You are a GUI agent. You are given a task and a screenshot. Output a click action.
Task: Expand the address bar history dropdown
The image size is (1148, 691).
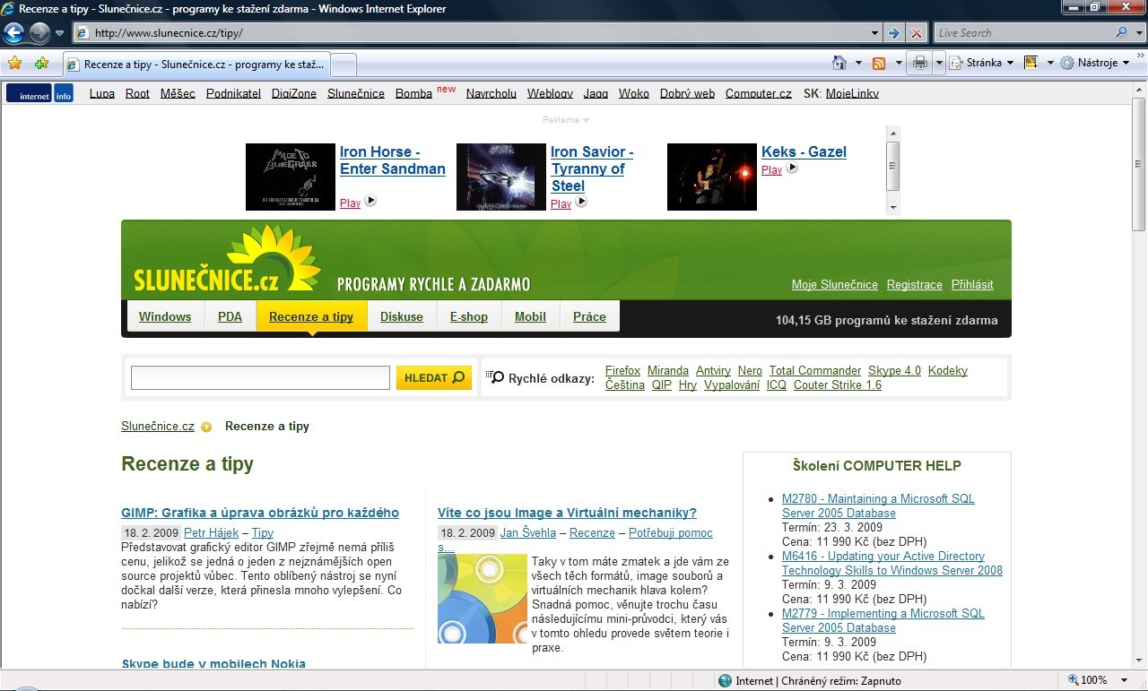(x=876, y=33)
